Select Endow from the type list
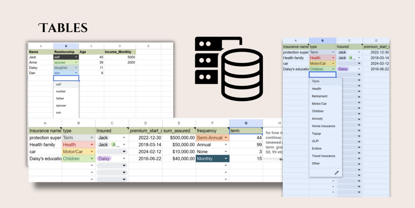 (325, 148)
